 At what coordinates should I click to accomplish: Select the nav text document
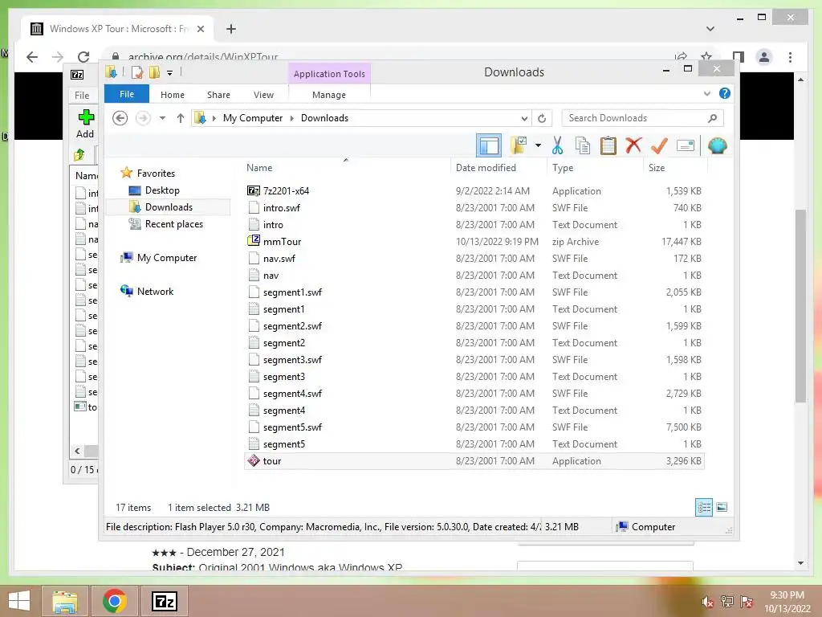point(474,275)
